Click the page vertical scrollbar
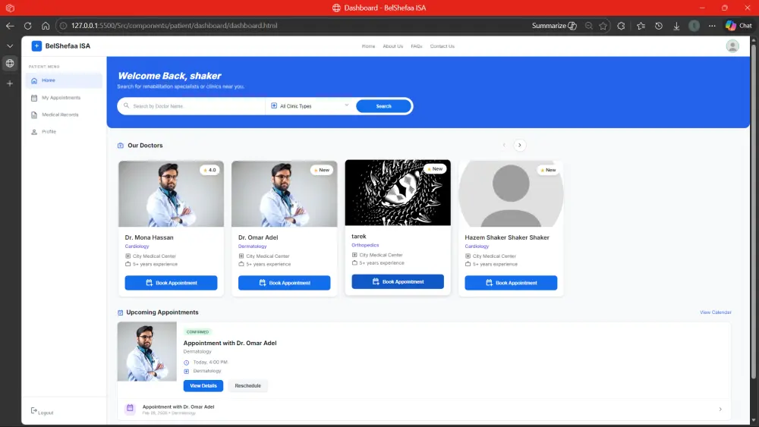The width and height of the screenshot is (759, 427). 753,212
